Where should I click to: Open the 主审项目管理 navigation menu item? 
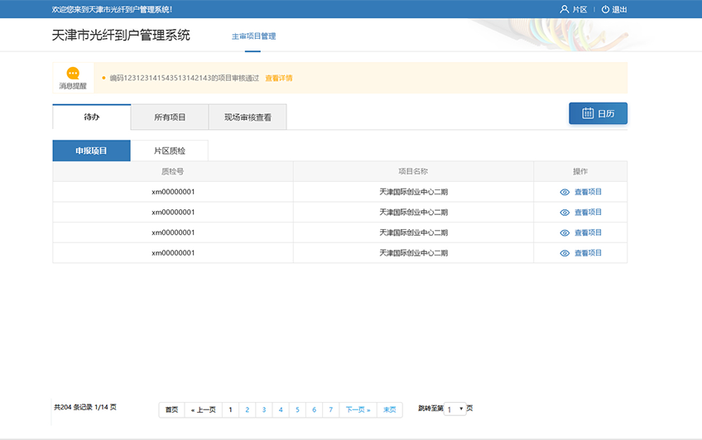coord(253,36)
